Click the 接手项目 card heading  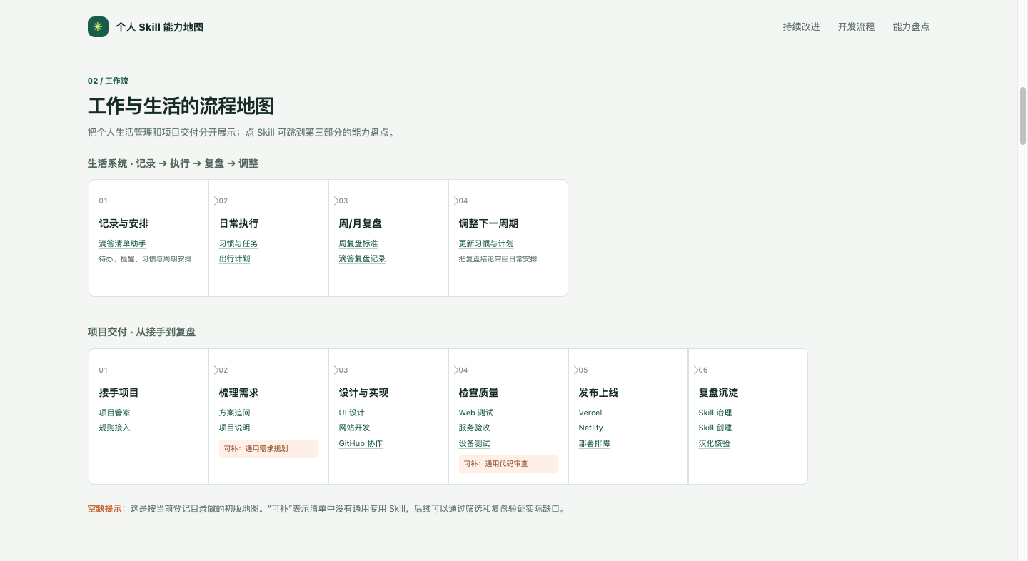click(x=119, y=393)
